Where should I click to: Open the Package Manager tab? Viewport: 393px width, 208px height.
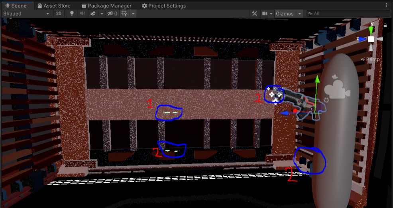click(x=106, y=6)
